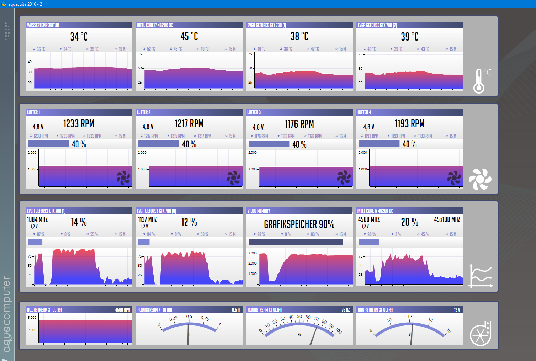Click the 1176 RPM fan speed value
The height and width of the screenshot is (361, 536).
[x=299, y=124]
